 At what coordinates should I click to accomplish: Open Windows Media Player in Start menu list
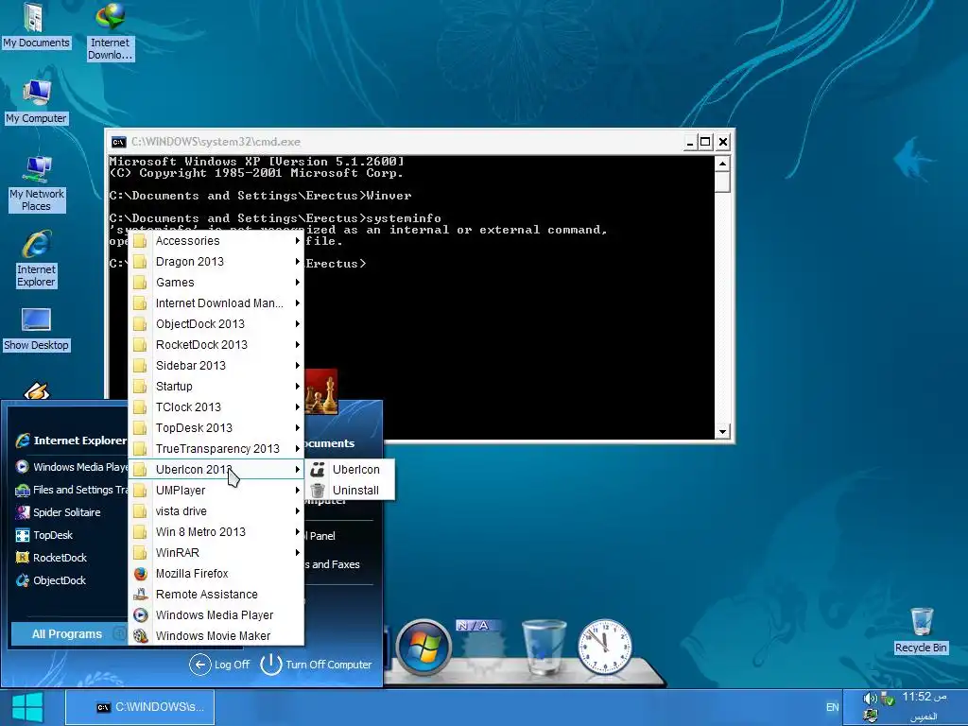[70, 467]
